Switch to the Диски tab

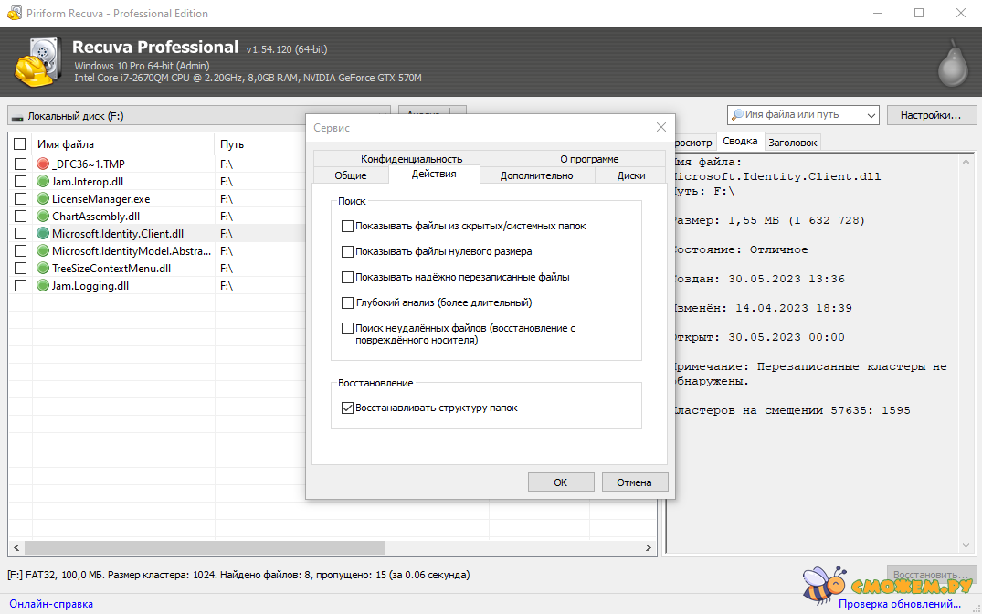630,175
